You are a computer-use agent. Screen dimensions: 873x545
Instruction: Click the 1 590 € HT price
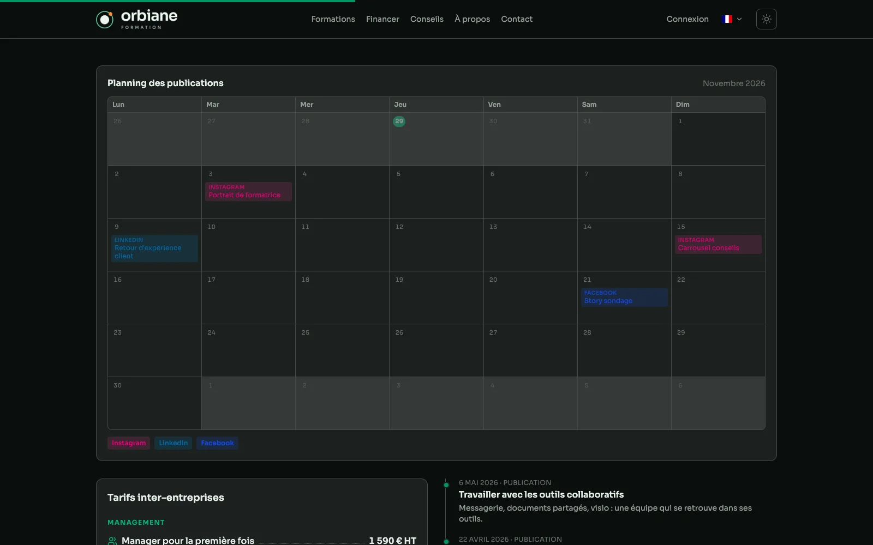click(392, 541)
